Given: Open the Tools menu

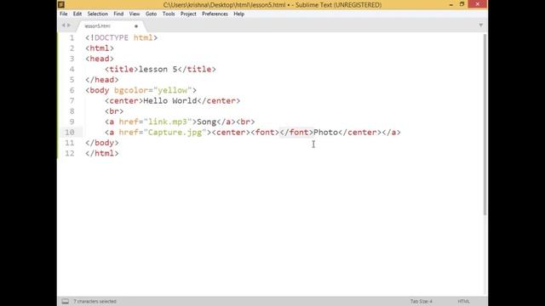Looking at the screenshot, I should (x=169, y=14).
